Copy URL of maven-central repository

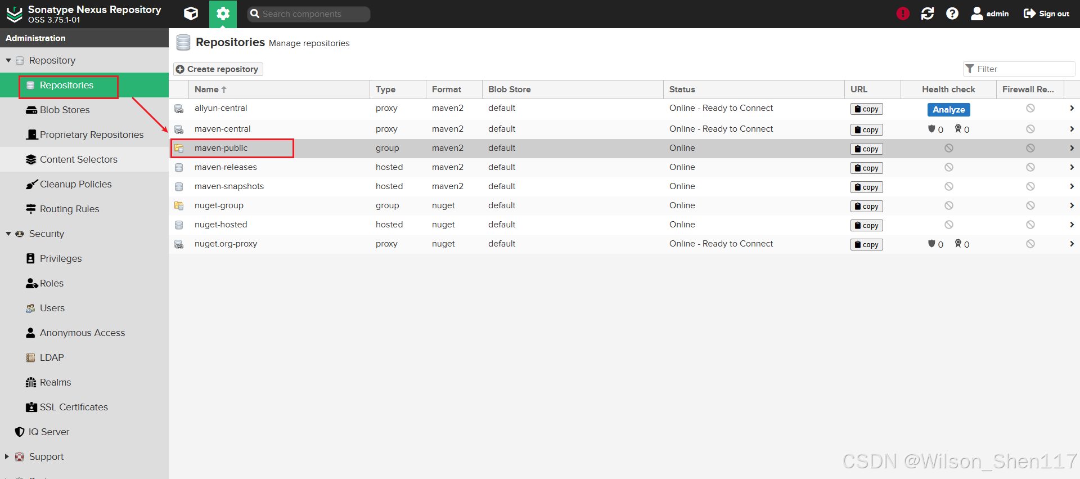point(866,130)
